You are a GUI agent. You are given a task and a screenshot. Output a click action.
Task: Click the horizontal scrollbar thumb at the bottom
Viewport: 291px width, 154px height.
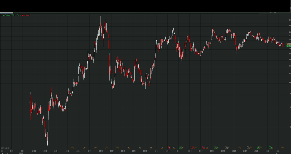coord(21,153)
